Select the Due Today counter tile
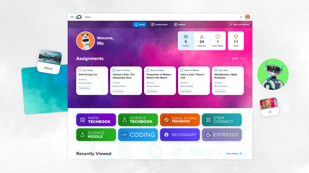Screen dimensions: 309x173 pyautogui.click(x=218, y=41)
